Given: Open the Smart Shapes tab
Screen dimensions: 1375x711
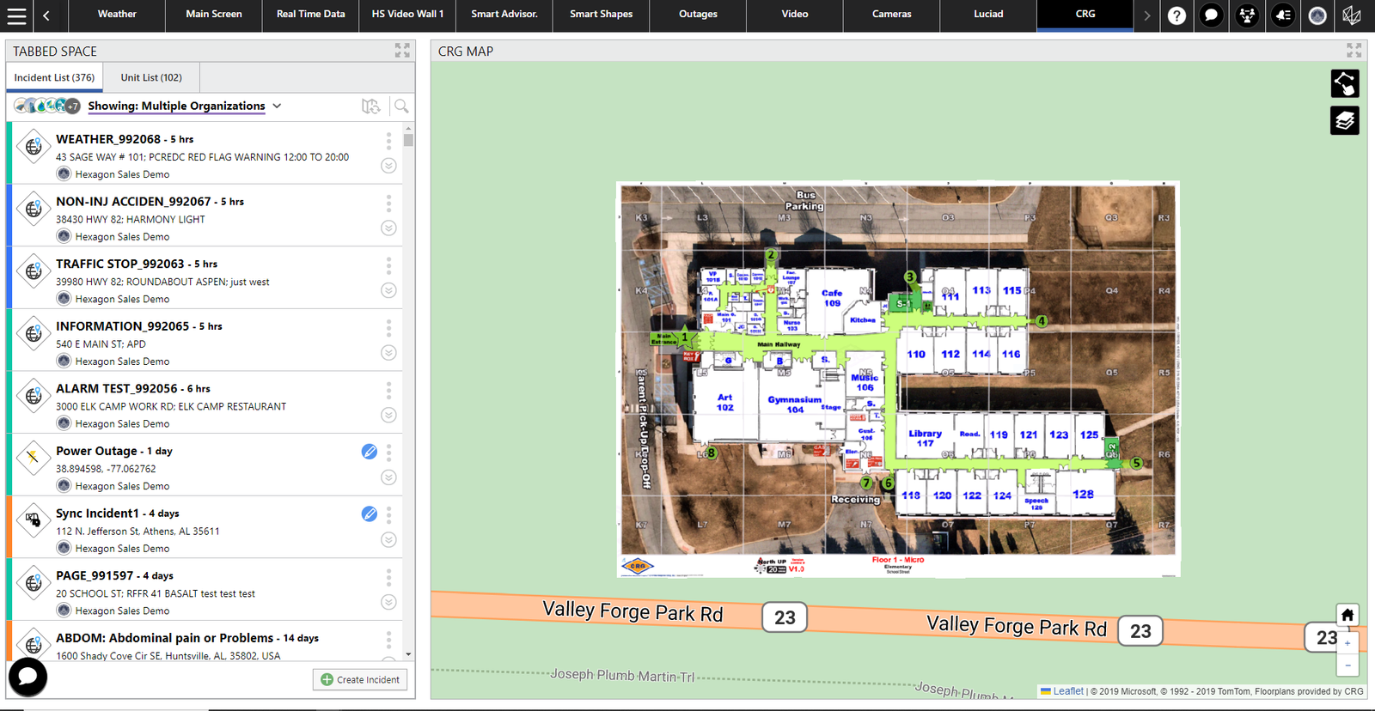Looking at the screenshot, I should click(x=601, y=15).
